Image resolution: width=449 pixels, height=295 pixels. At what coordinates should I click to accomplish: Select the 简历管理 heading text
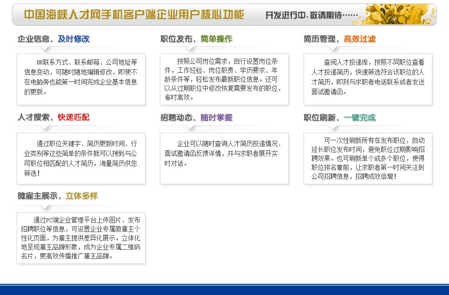coord(320,39)
